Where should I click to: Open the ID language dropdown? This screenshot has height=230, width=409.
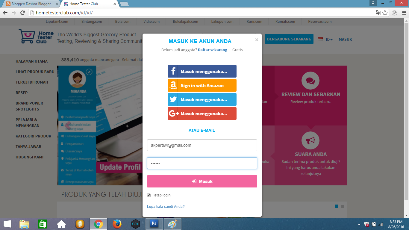(328, 39)
